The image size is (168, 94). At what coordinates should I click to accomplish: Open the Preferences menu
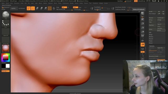click(x=66, y=3)
